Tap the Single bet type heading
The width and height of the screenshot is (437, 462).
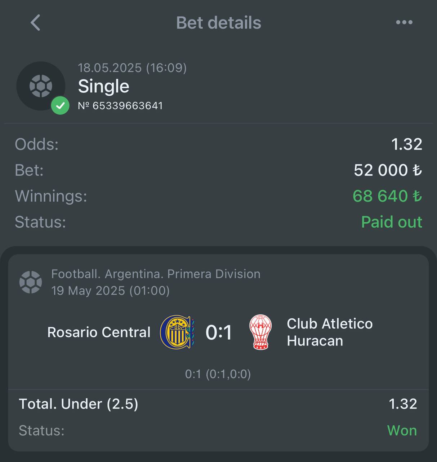point(103,86)
